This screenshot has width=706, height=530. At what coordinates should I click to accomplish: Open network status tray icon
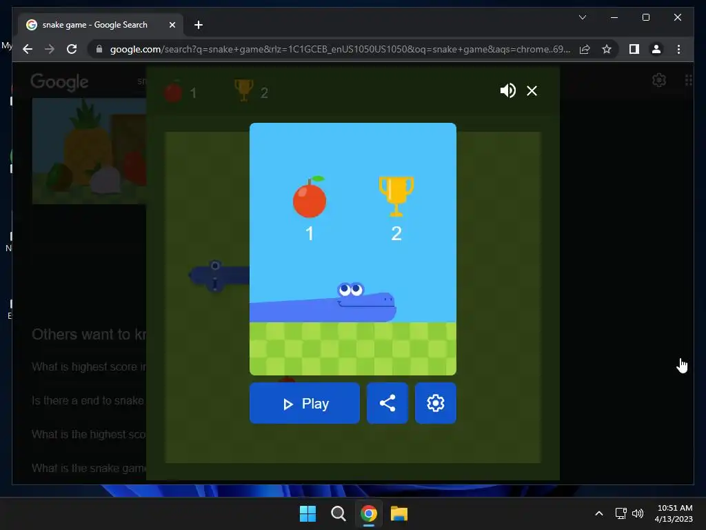[x=621, y=513]
